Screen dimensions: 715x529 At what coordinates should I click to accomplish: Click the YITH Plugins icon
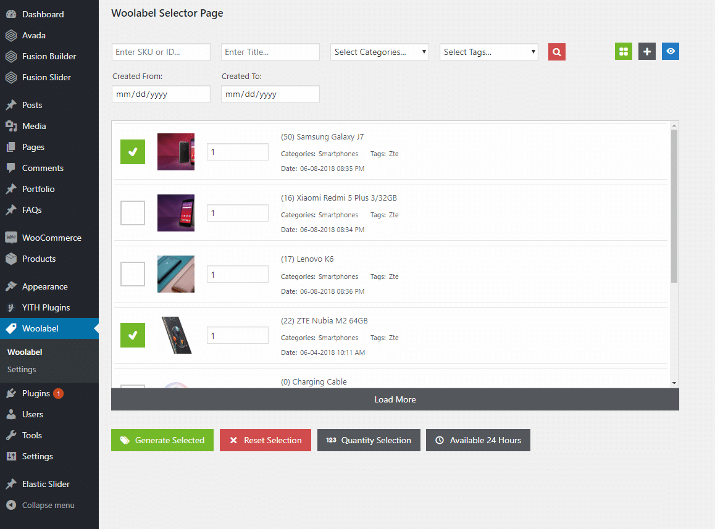point(11,307)
